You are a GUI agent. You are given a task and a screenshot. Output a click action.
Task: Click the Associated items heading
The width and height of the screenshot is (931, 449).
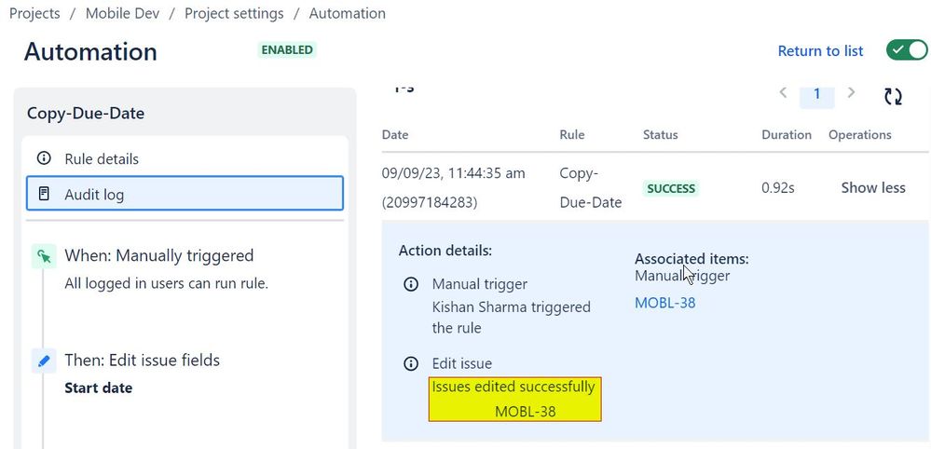point(691,259)
